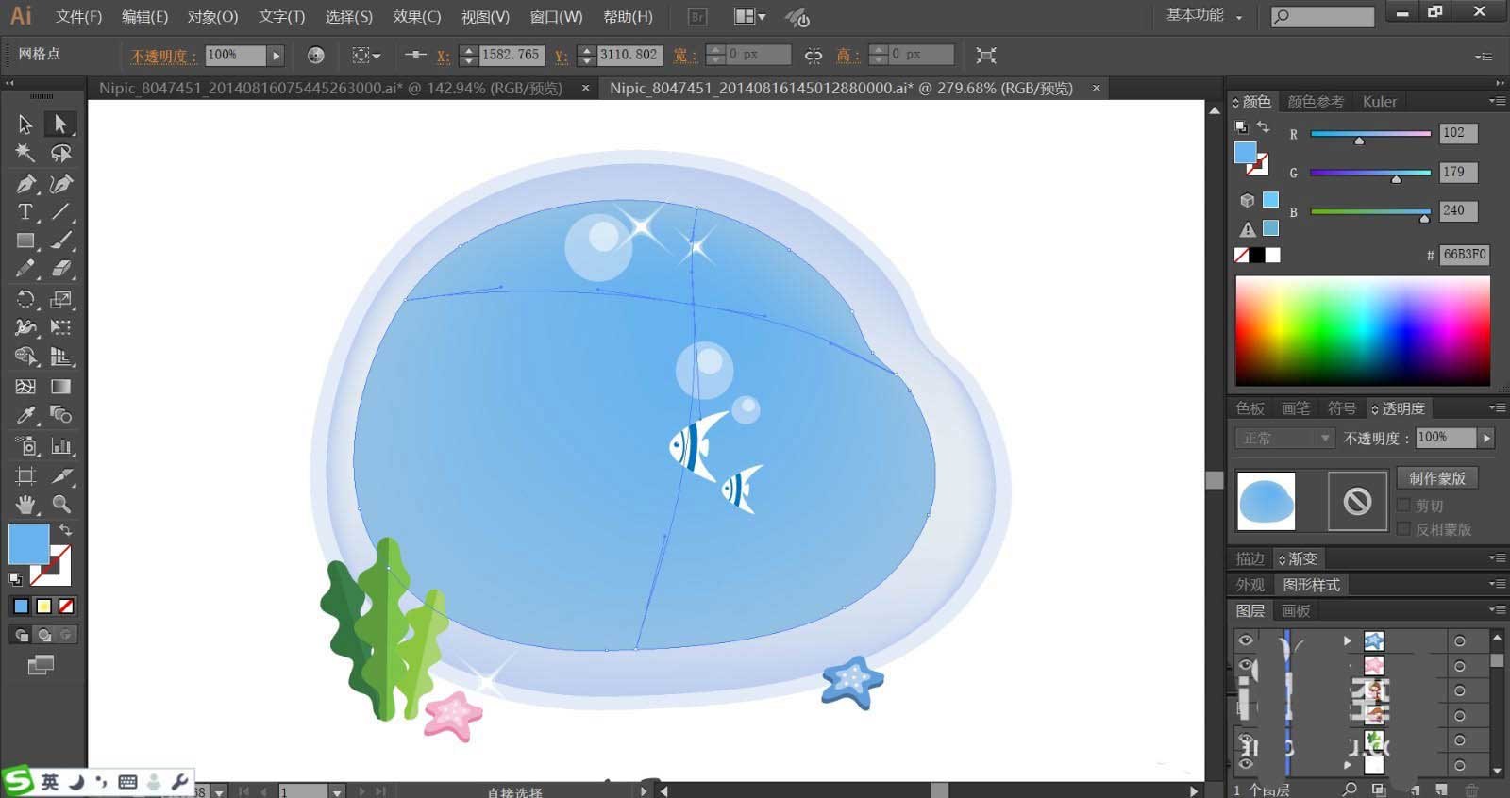1510x798 pixels.
Task: Activate the Artboard tool
Action: coord(25,475)
